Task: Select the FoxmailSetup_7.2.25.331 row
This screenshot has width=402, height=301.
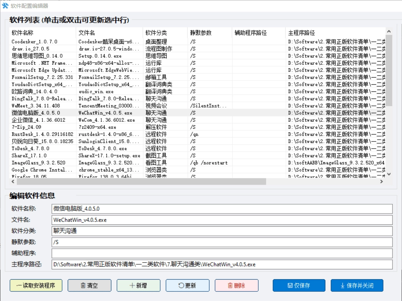Action: point(197,77)
